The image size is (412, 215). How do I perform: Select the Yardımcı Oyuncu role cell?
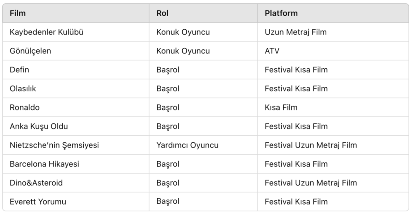pos(187,145)
